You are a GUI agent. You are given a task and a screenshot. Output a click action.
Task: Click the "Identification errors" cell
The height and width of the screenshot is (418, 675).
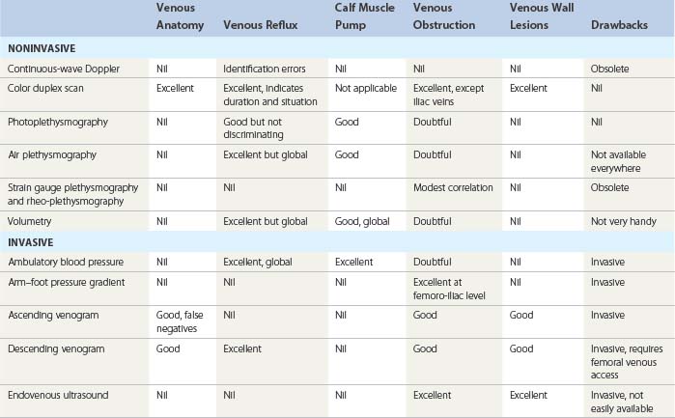click(x=264, y=69)
